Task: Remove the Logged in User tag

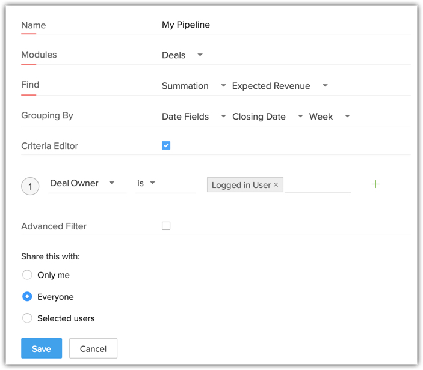Action: click(276, 185)
